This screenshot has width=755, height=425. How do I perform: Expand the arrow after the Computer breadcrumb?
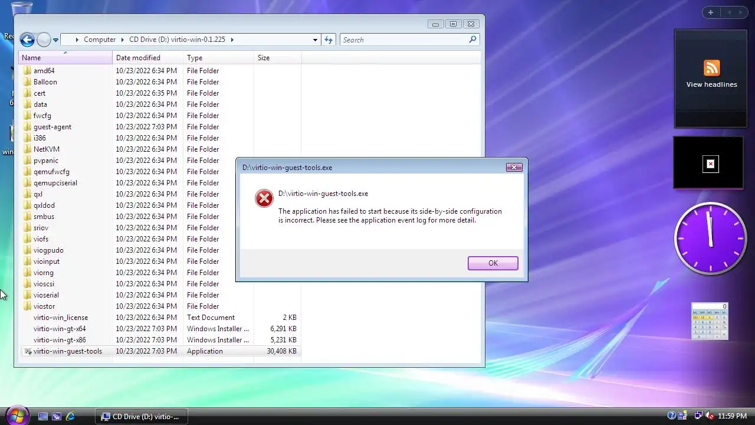point(123,40)
